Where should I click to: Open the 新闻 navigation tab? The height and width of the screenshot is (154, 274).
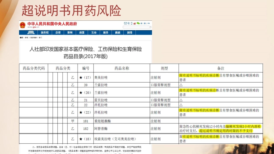pyautogui.click(x=70, y=33)
